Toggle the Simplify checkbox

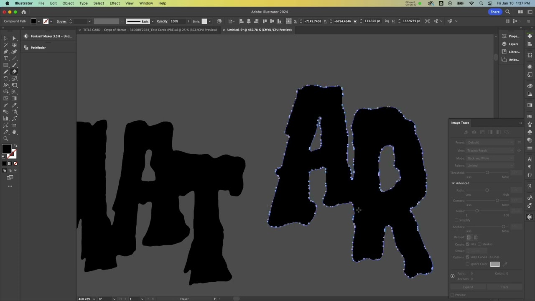click(x=456, y=220)
